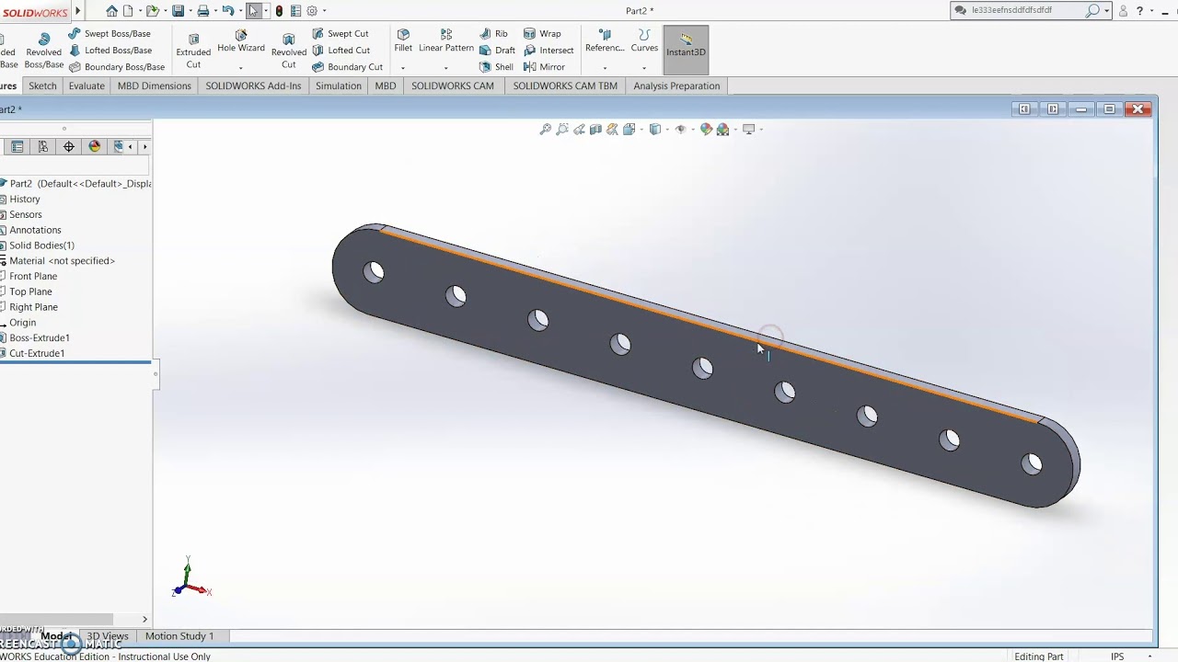Open the Reference Geometry dropdown arrow
Screen dimensions: 1178x662
(605, 68)
